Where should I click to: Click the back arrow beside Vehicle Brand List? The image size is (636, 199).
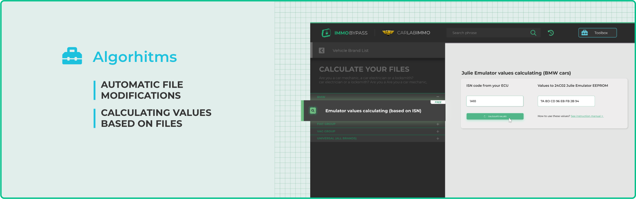click(x=321, y=51)
